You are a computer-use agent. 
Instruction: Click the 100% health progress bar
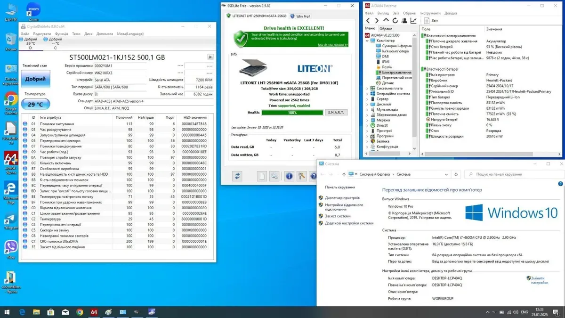292,113
